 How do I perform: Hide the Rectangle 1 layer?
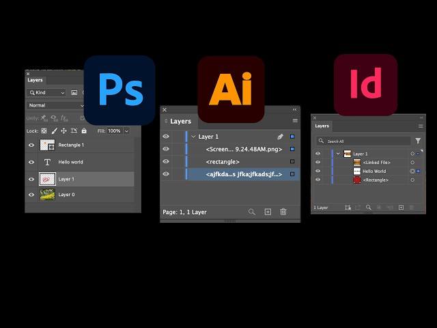point(31,145)
